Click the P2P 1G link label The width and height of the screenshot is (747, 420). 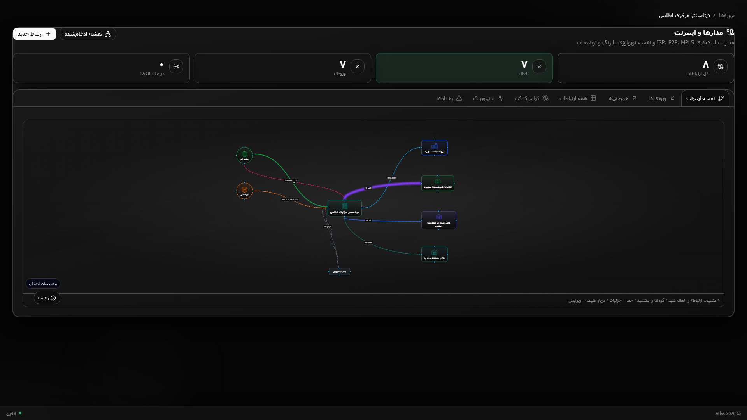(368, 220)
